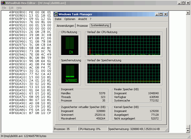Screen dimensions: 191x139
Task: Click the Handles value 5378
Action: 102,93
